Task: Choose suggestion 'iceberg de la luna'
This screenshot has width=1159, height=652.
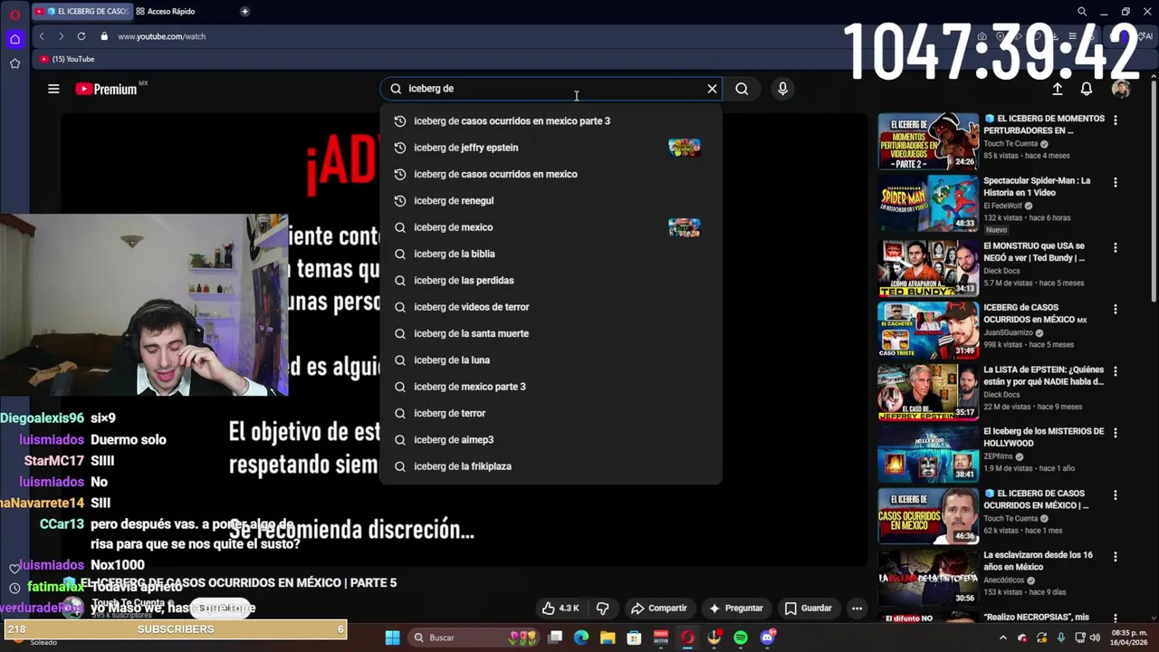Action: pos(551,360)
